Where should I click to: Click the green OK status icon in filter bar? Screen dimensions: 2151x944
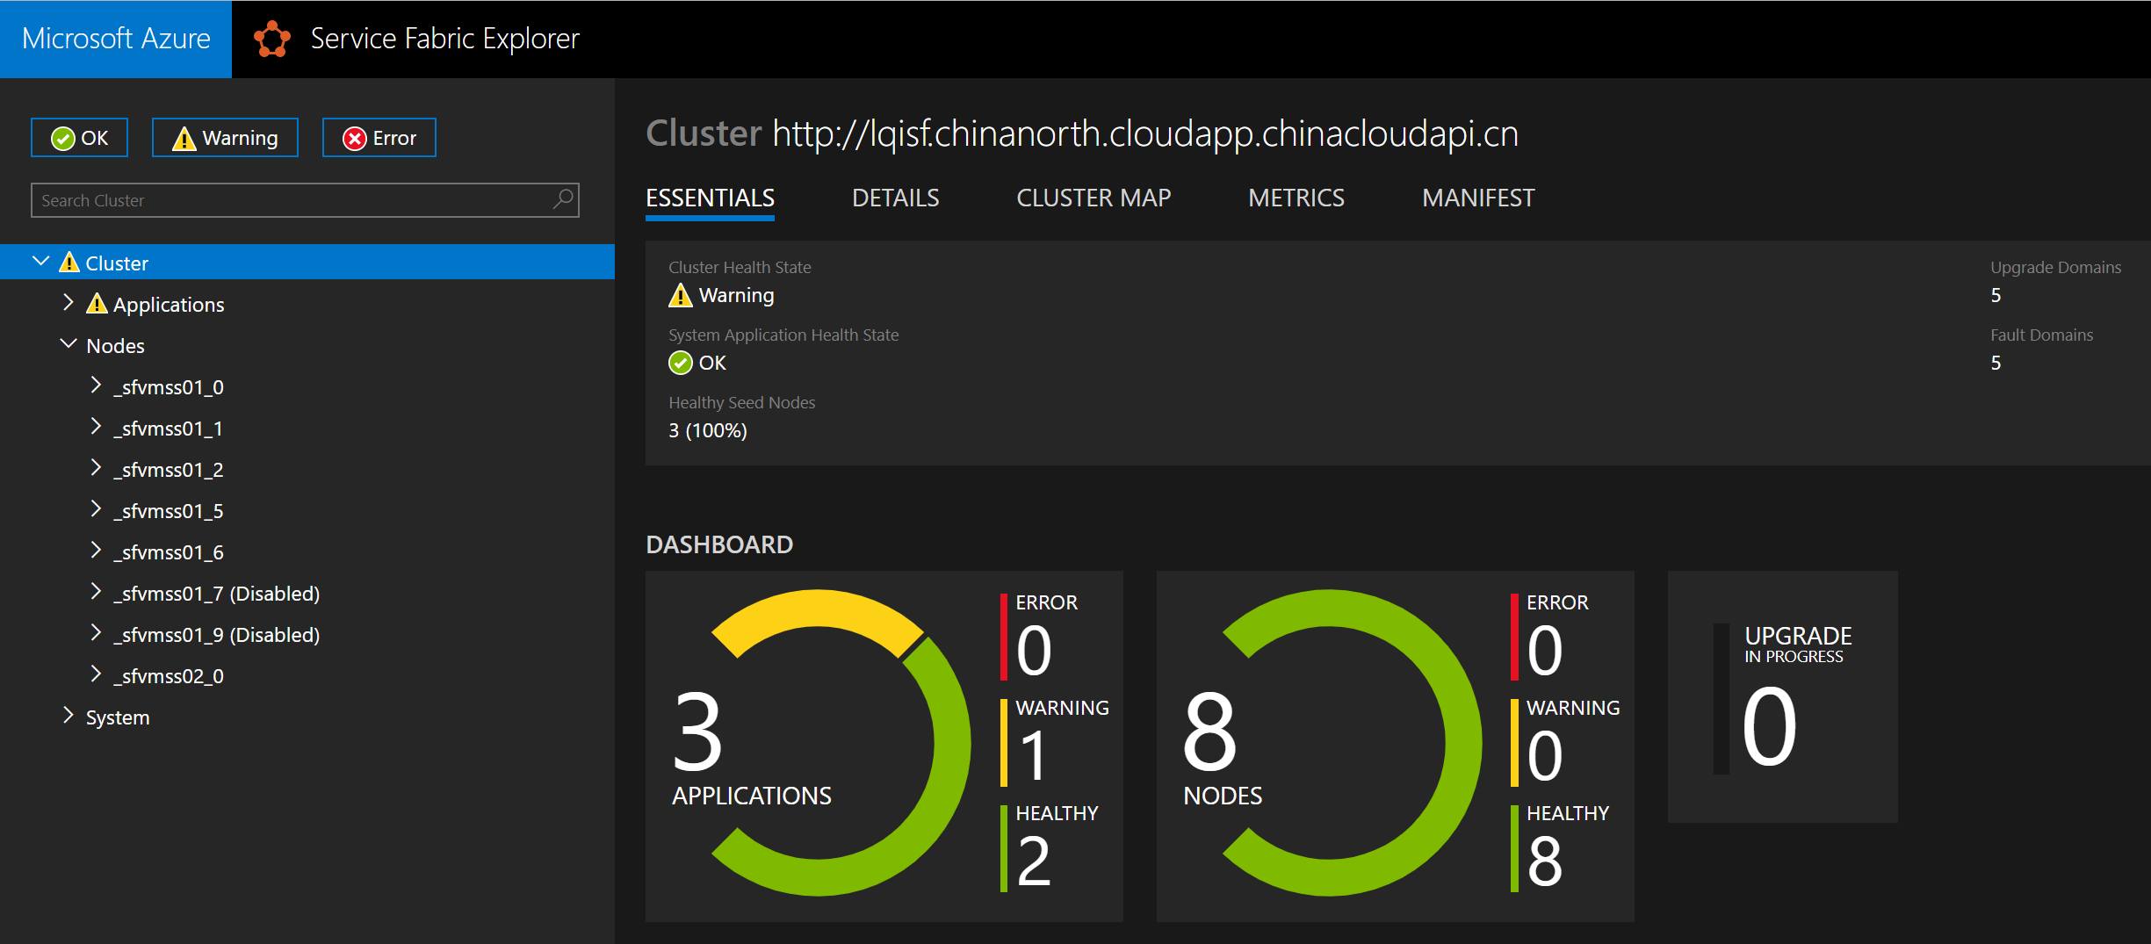(61, 137)
